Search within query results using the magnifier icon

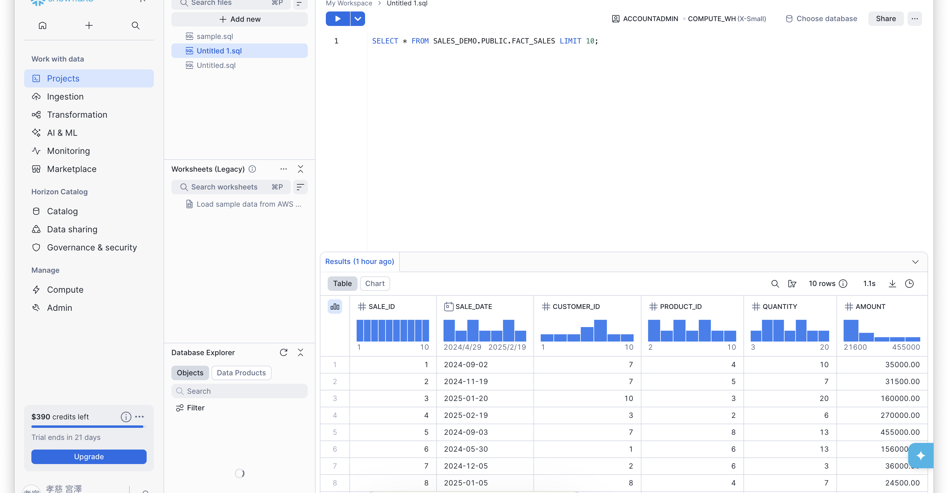[x=775, y=283]
